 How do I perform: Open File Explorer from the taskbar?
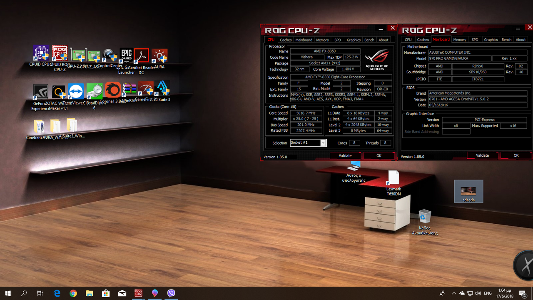point(90,293)
